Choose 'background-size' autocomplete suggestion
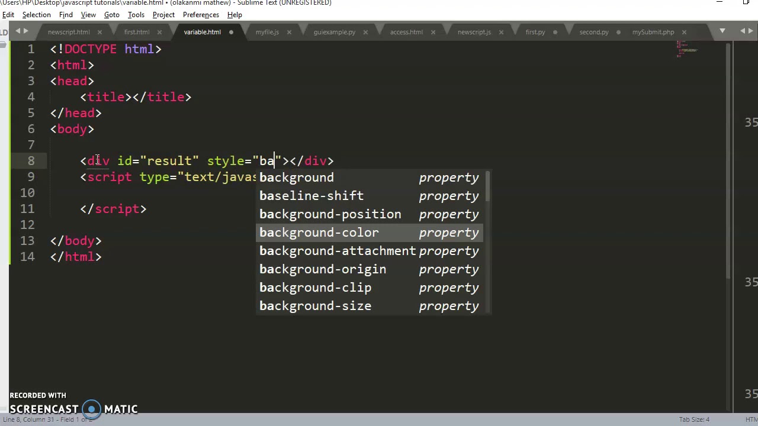Screen dimensions: 758x426 pos(370,306)
